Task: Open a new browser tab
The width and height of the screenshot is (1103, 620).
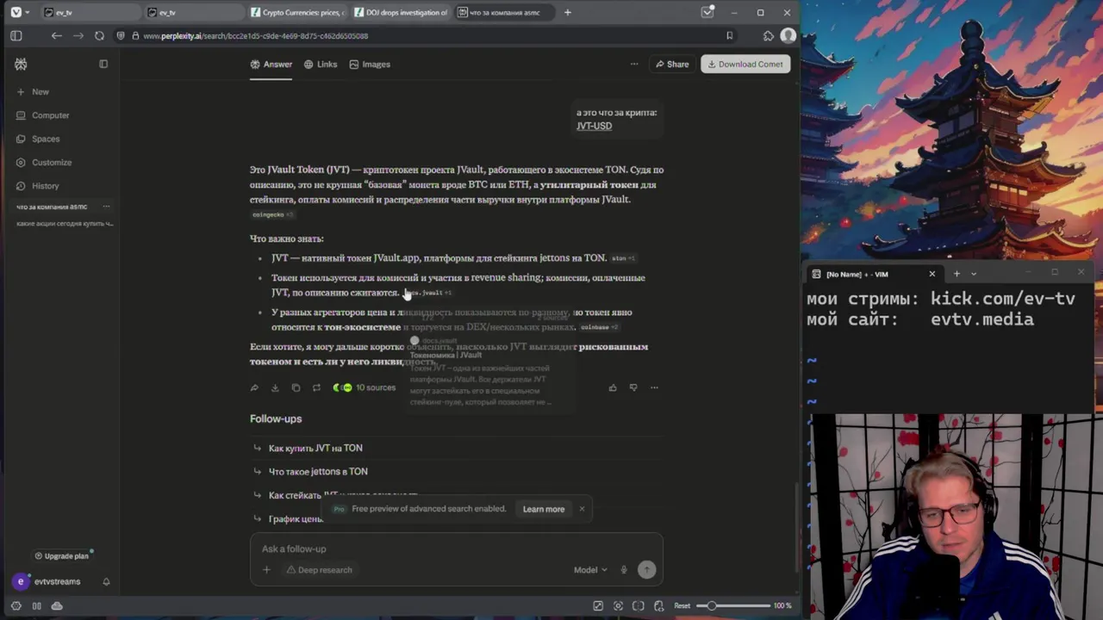Action: (x=567, y=12)
